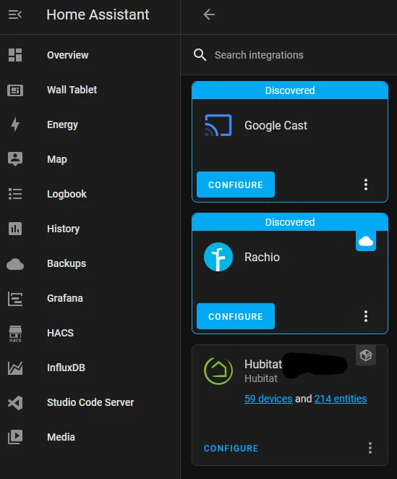Go to the Energy page
397x479 pixels.
pos(63,124)
